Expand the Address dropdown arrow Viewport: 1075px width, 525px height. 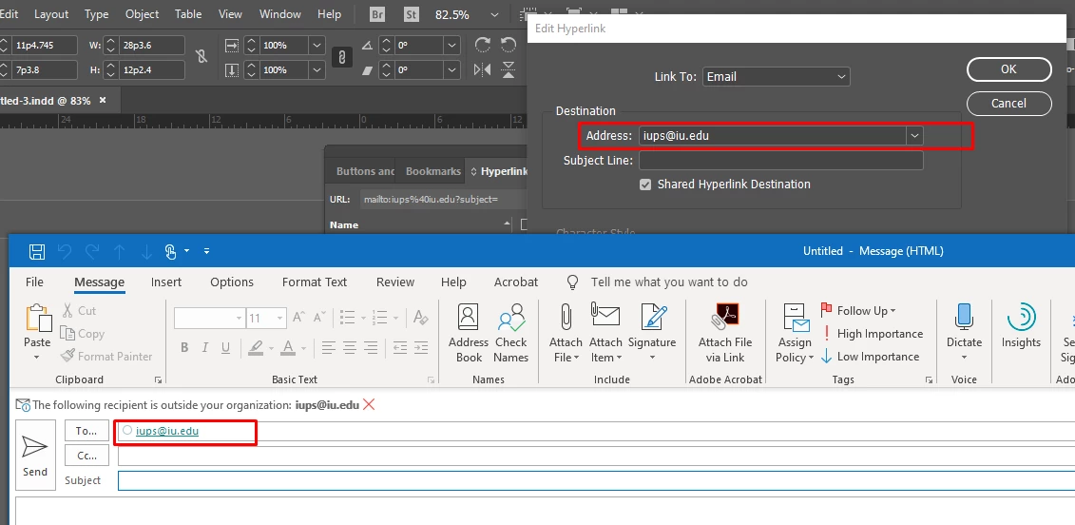[914, 136]
